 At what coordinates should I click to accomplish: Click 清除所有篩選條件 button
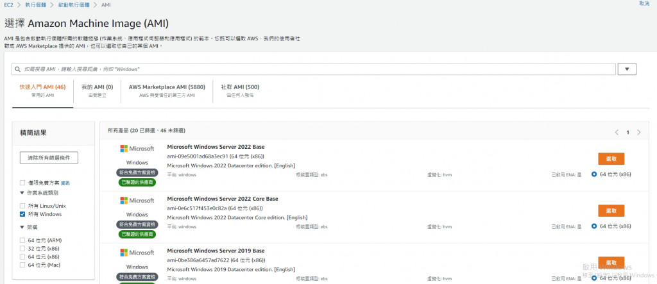[49, 158]
